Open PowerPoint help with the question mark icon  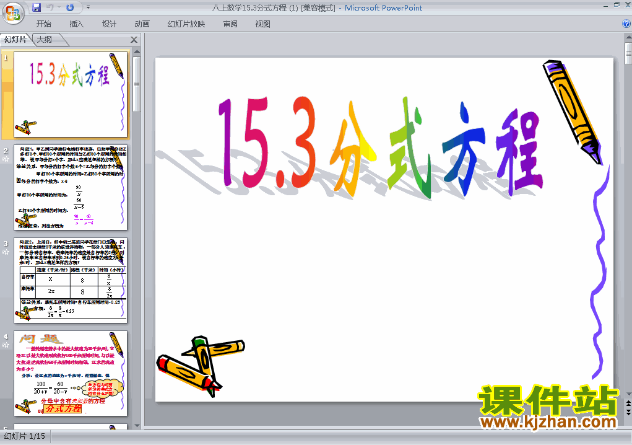point(626,24)
